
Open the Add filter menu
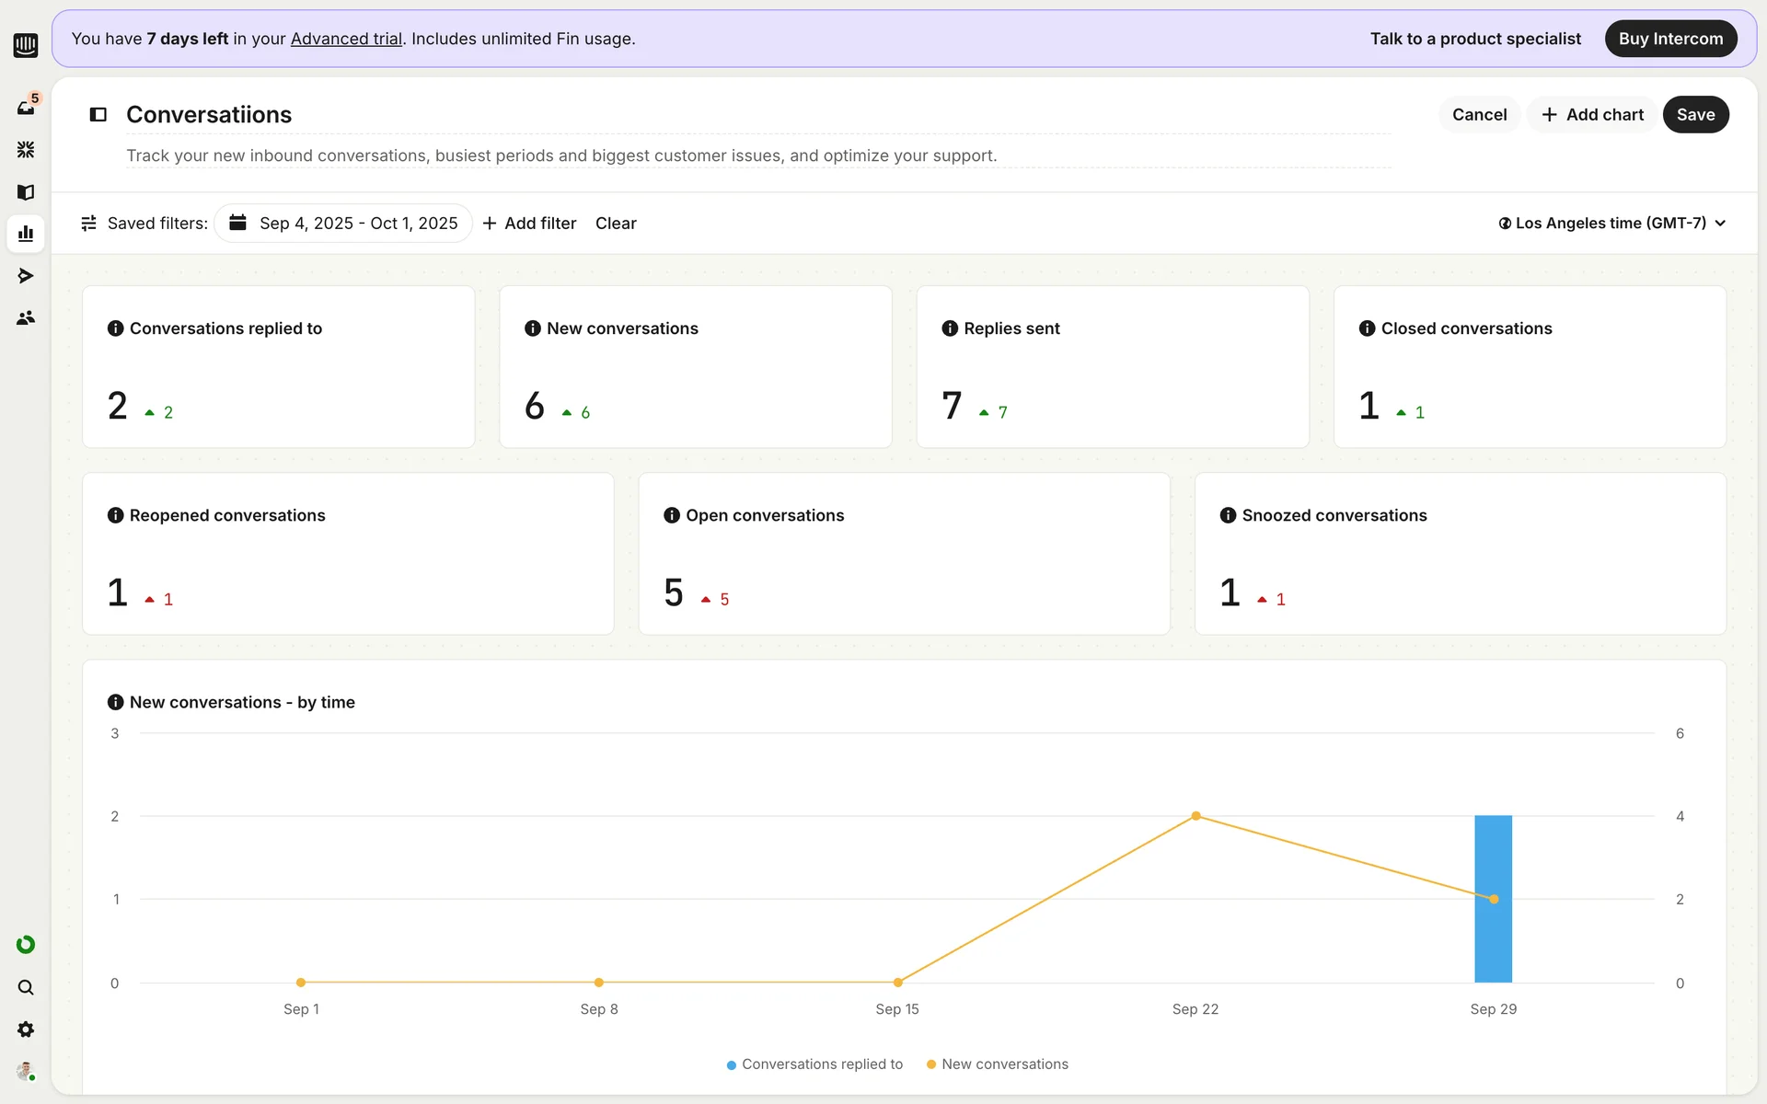[529, 224]
